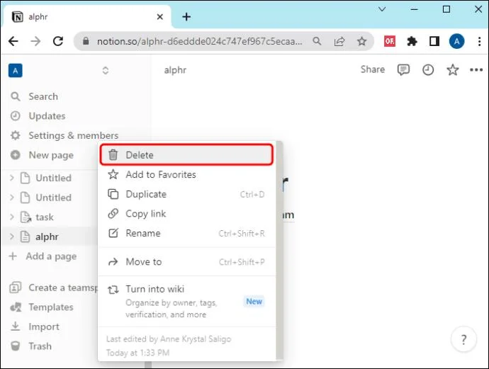The image size is (489, 369).
Task: Expand the task page toggle
Action: point(12,217)
